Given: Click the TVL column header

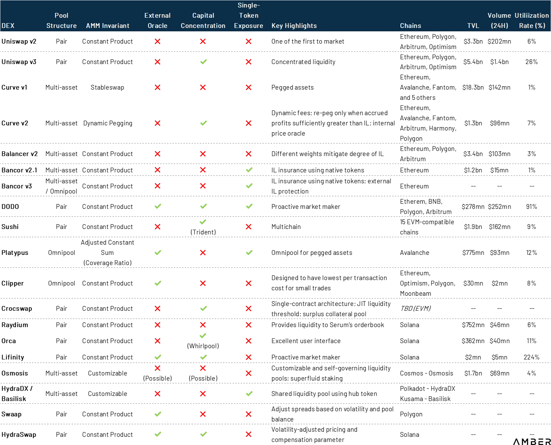Looking at the screenshot, I should [x=473, y=26].
